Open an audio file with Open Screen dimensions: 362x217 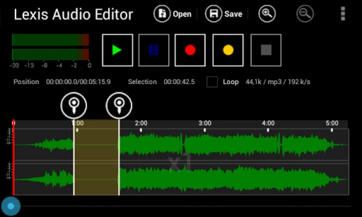click(x=173, y=14)
